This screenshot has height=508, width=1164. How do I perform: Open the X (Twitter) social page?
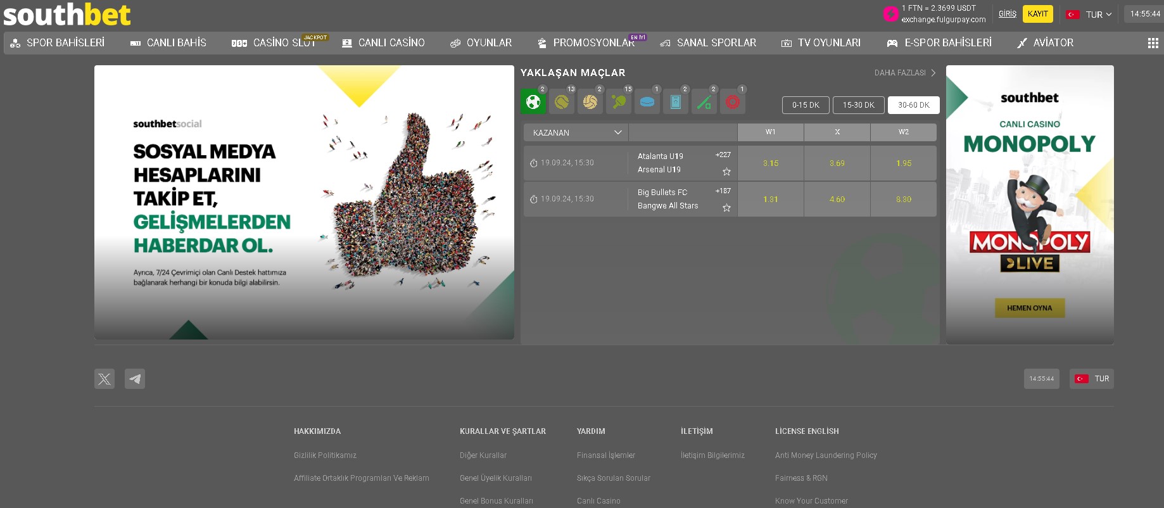tap(104, 379)
